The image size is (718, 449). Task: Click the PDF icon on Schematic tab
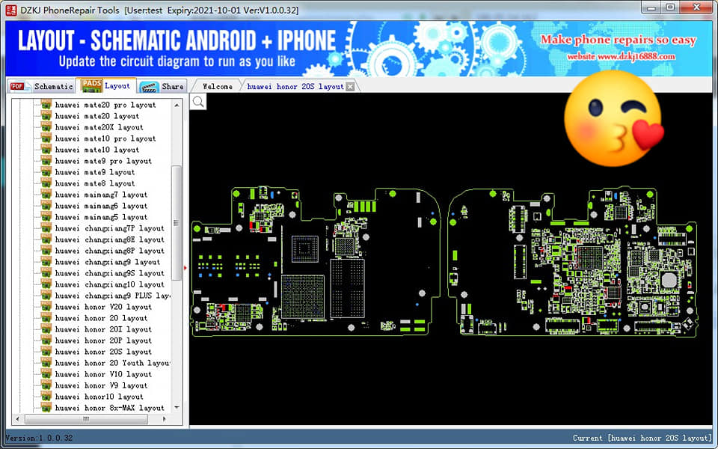pos(19,86)
